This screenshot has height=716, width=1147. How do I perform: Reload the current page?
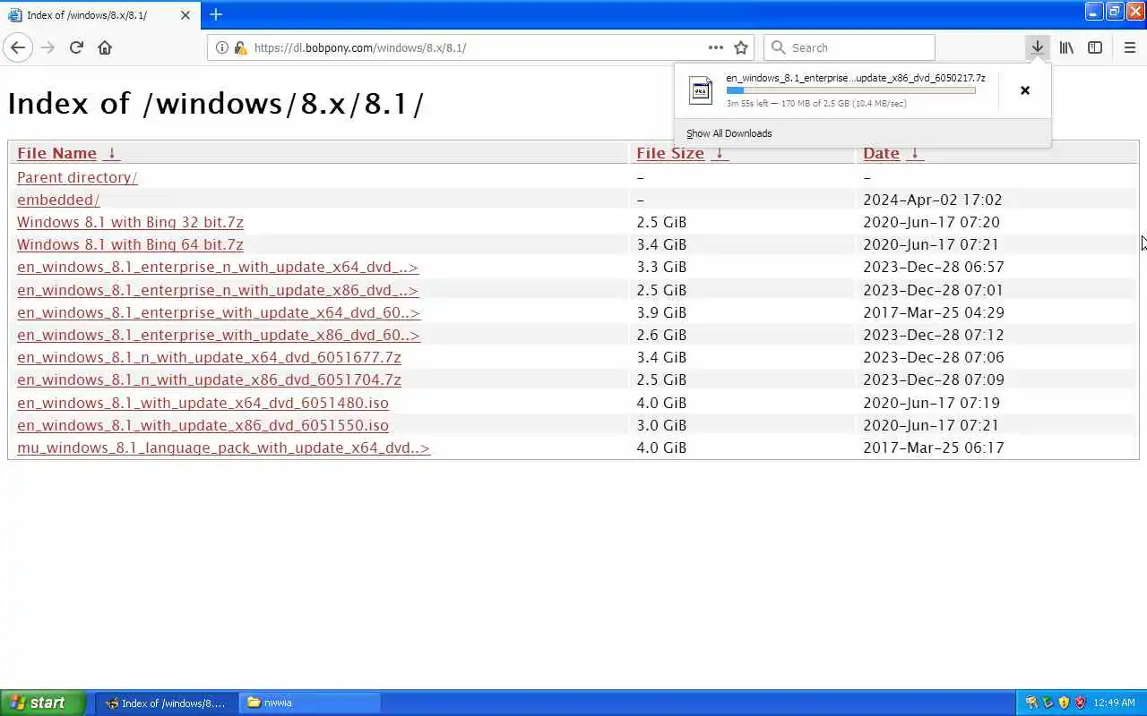coord(76,47)
